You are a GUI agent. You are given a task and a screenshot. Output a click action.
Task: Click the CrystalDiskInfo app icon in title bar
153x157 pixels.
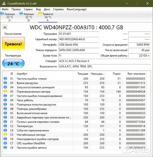click(x=4, y=3)
